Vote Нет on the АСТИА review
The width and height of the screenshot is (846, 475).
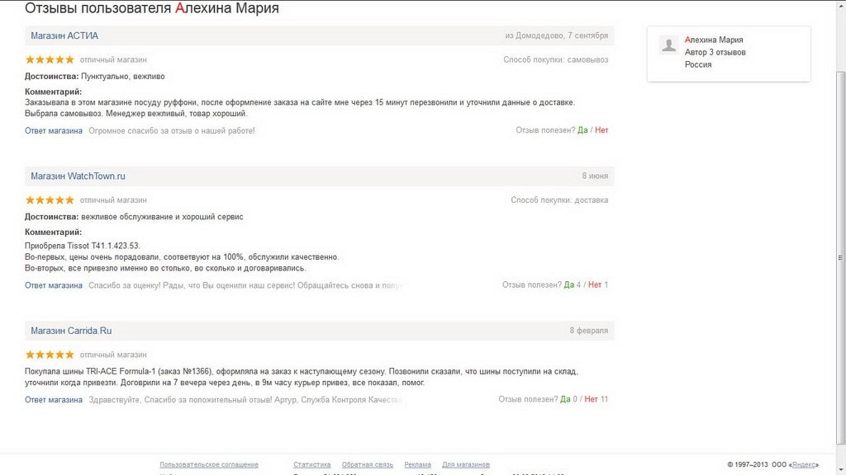click(x=601, y=130)
